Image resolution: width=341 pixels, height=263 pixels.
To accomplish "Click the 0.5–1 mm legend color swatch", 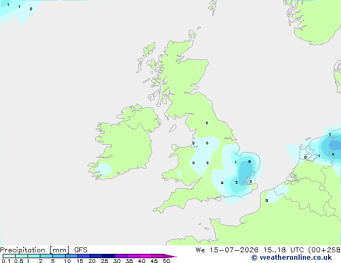I will coord(22,256).
